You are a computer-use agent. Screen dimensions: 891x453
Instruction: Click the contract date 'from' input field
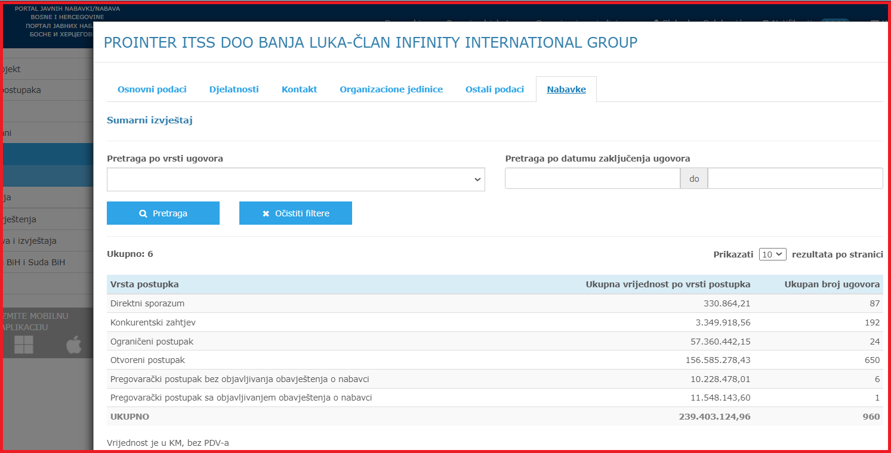(593, 178)
